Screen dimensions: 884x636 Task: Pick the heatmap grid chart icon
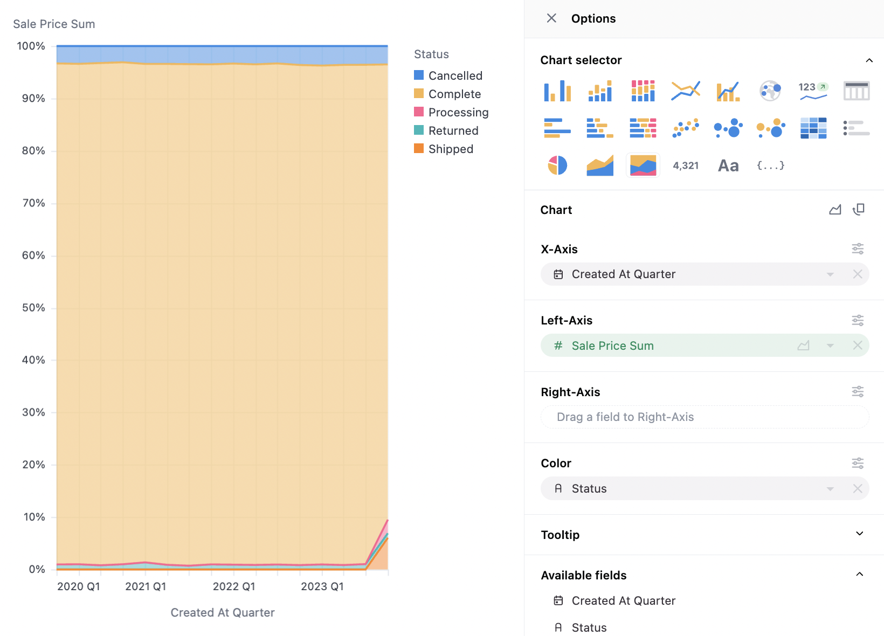click(813, 128)
